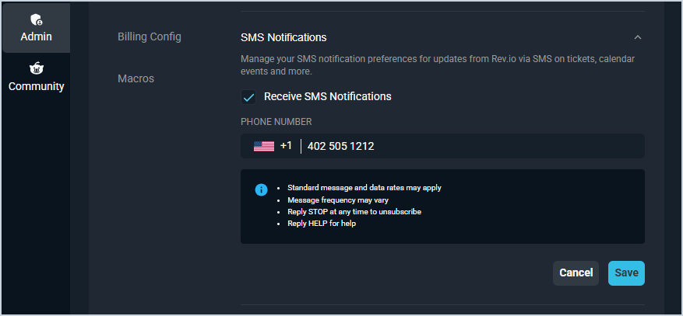Uncheck the Receive SMS Notifications checkbox
683x316 pixels.
249,97
